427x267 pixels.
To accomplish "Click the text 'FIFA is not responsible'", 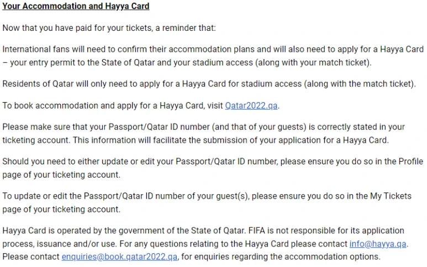I will click(293, 231).
